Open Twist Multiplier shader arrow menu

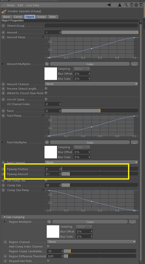click(47, 143)
